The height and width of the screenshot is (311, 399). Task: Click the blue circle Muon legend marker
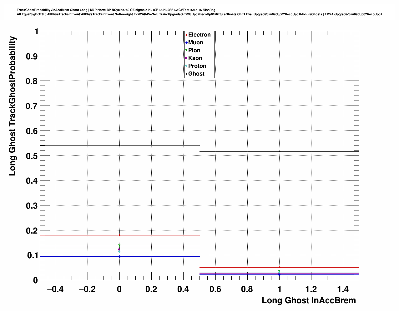186,43
